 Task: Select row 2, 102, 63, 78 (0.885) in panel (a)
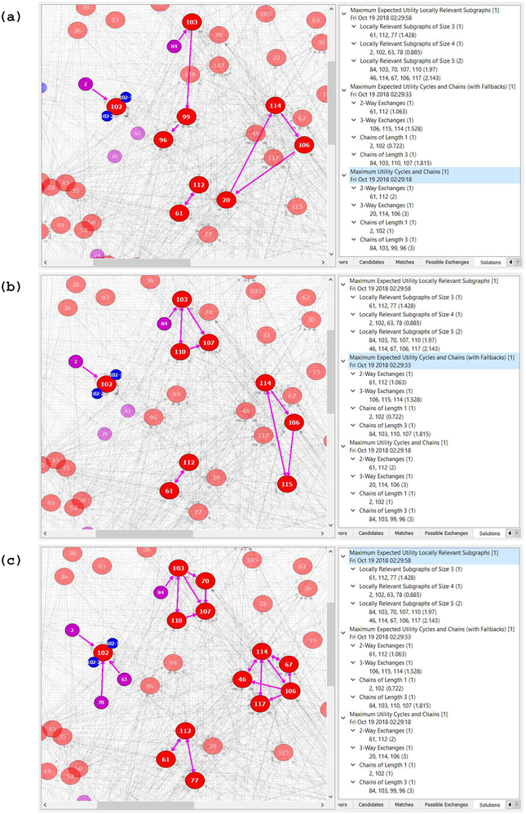click(x=396, y=52)
